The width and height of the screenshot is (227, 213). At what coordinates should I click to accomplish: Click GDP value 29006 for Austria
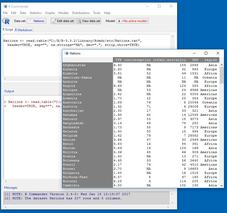pyautogui.click(x=193, y=107)
